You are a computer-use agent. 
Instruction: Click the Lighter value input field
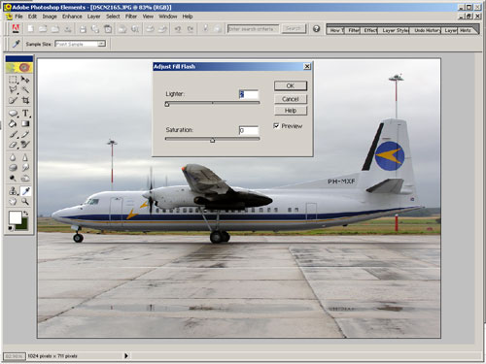[x=249, y=94]
